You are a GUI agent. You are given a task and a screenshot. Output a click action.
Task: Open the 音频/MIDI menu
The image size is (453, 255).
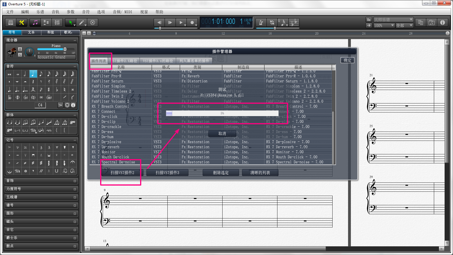point(122,12)
